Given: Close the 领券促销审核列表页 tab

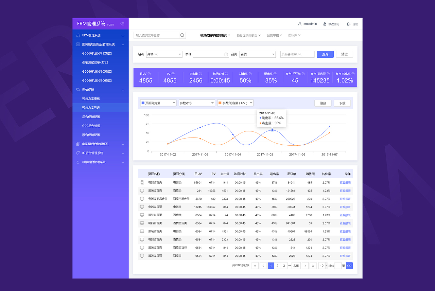Looking at the screenshot, I should [229, 35].
